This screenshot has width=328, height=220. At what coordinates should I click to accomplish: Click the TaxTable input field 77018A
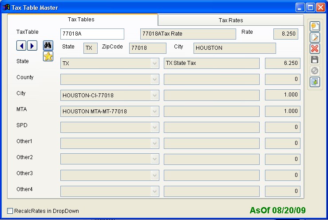click(x=92, y=34)
